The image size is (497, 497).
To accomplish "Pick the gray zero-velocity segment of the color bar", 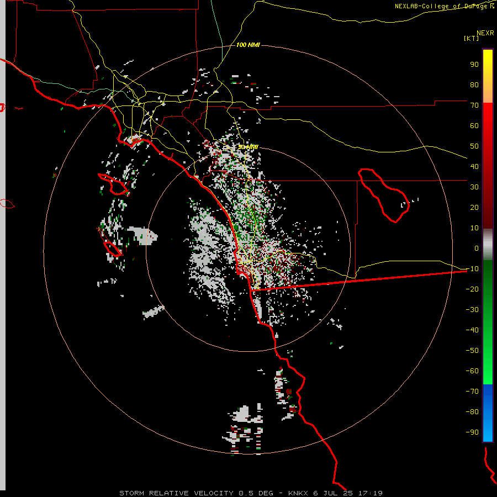I will pos(488,245).
